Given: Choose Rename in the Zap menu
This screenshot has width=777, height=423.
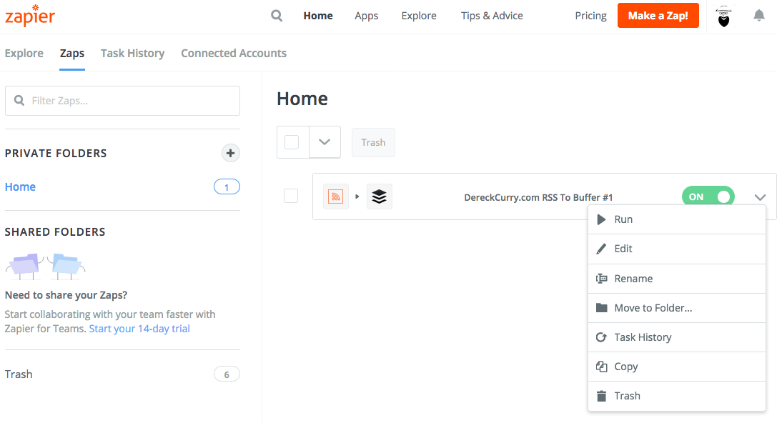Looking at the screenshot, I should [676, 279].
